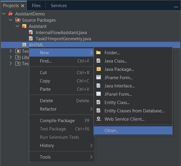This screenshot has width=181, height=166.
Task: Click the Entity Class icon
Action: pyautogui.click(x=99, y=103)
